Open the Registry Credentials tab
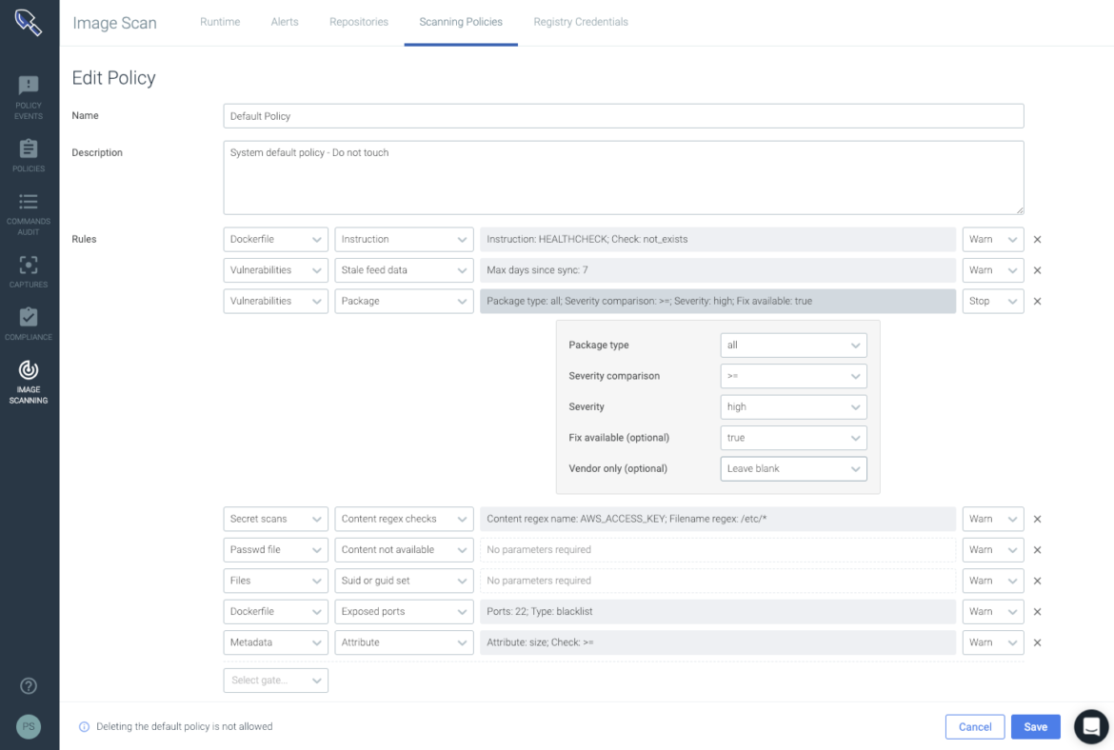The height and width of the screenshot is (750, 1114). pyautogui.click(x=581, y=22)
